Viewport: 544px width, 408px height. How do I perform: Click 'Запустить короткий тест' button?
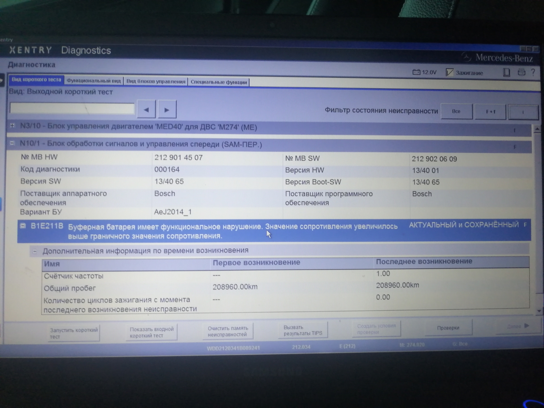(74, 333)
